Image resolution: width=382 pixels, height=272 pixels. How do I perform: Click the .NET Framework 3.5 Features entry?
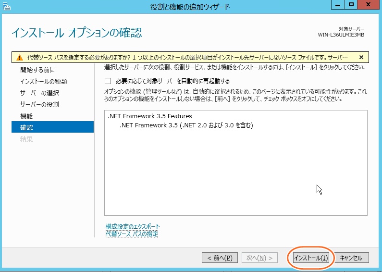click(150, 116)
